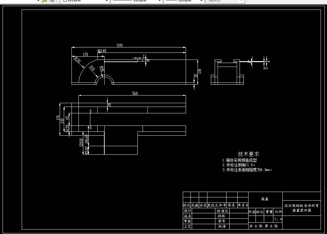The image size is (327, 234).
Task: Click the 共6张 第6张 sheet count
Action: pyautogui.click(x=264, y=226)
